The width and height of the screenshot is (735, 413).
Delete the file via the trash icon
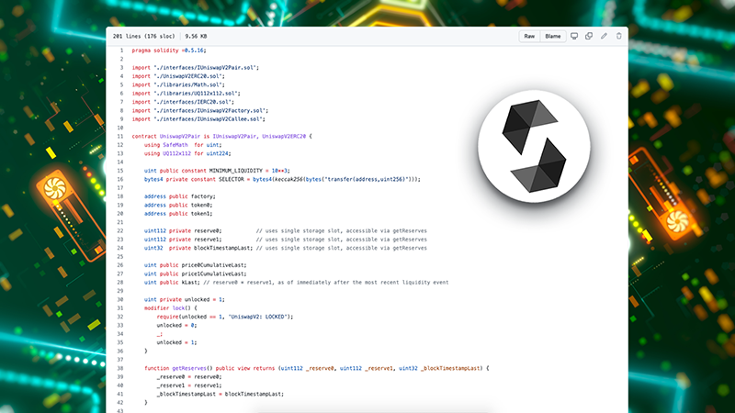(x=618, y=36)
